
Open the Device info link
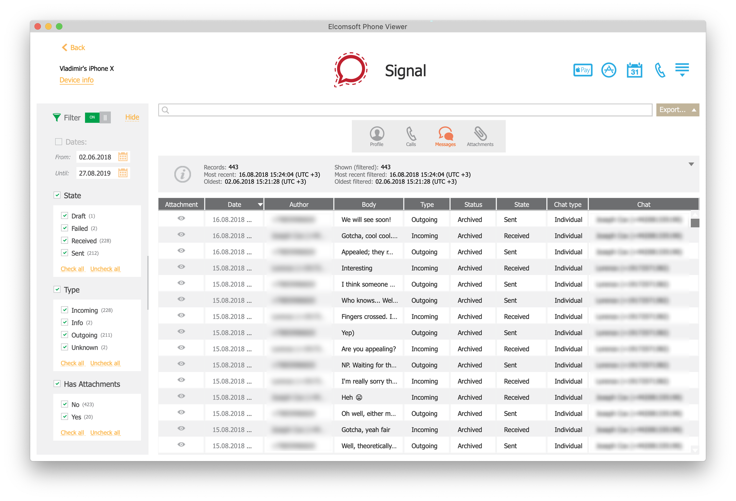[76, 80]
